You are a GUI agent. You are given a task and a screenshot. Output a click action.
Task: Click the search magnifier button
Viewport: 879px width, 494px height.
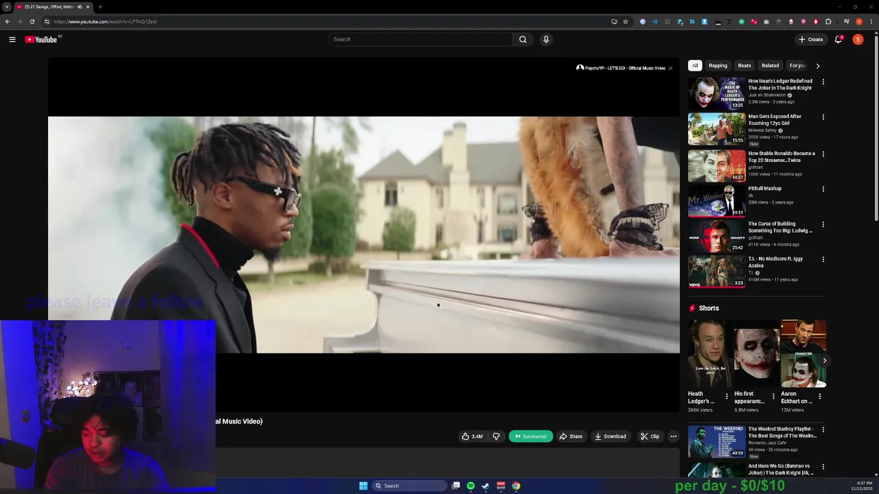523,39
